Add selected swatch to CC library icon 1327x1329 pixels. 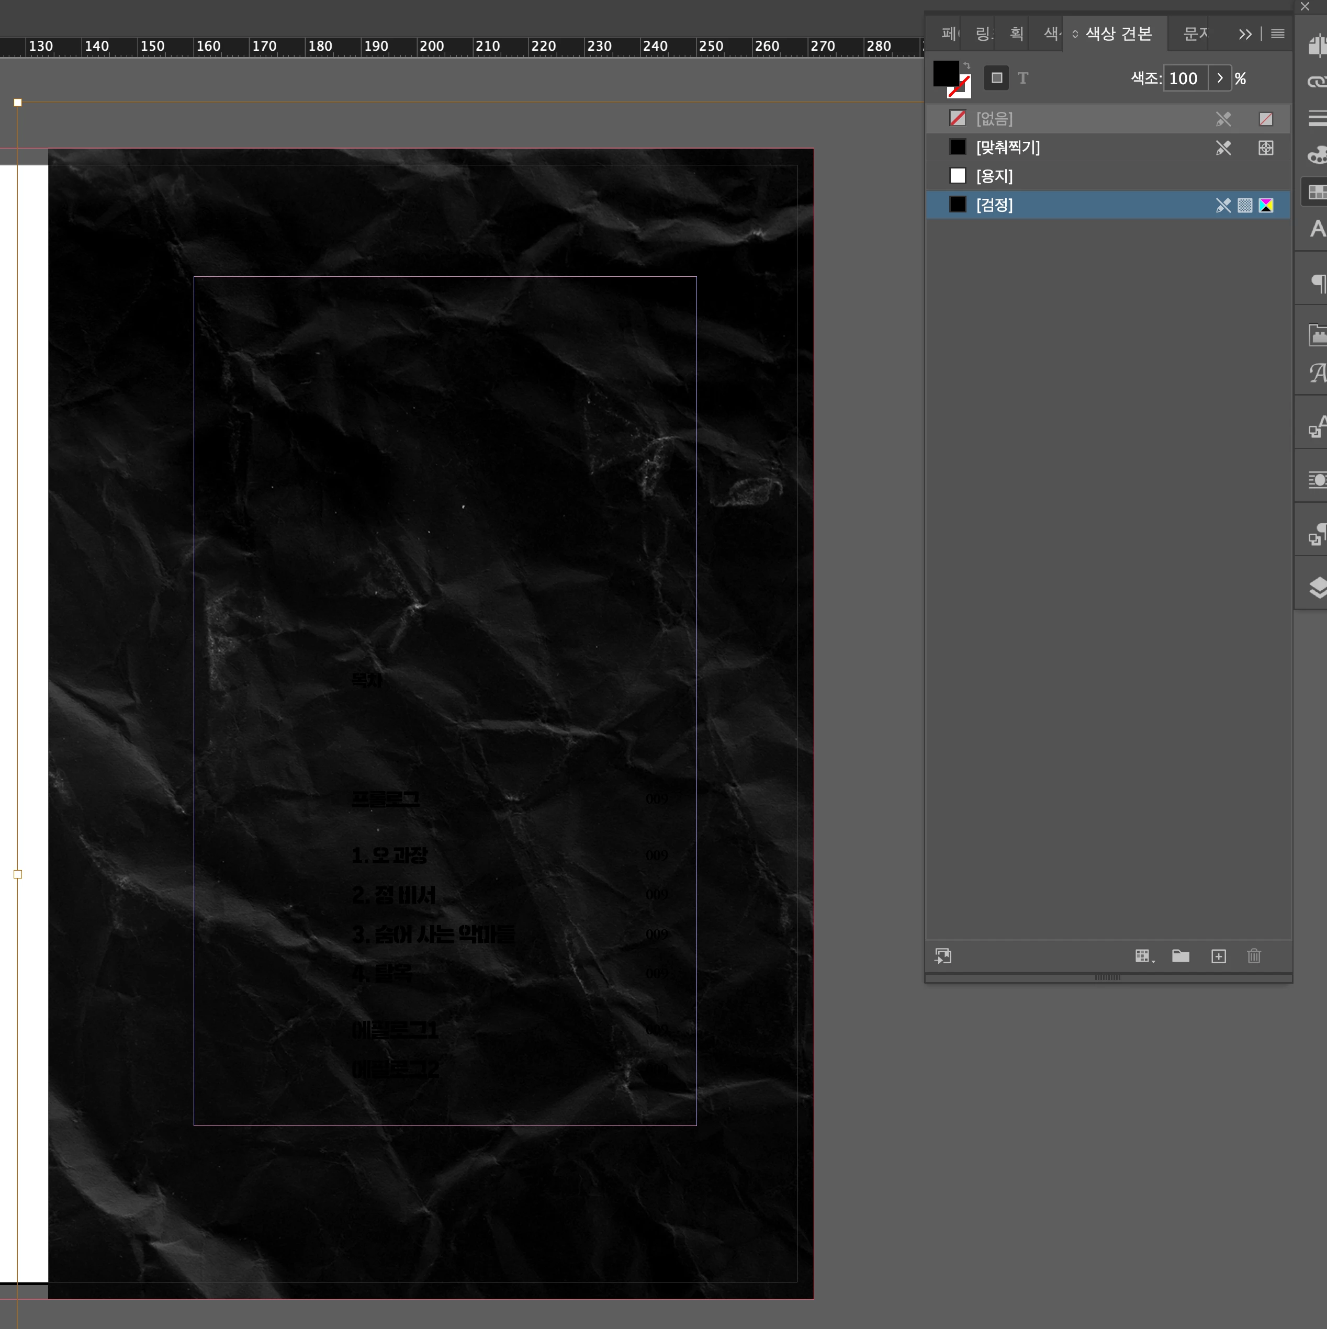tap(943, 956)
